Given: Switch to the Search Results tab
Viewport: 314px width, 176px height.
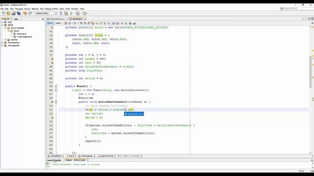Looking at the screenshot, I should point(54,160).
